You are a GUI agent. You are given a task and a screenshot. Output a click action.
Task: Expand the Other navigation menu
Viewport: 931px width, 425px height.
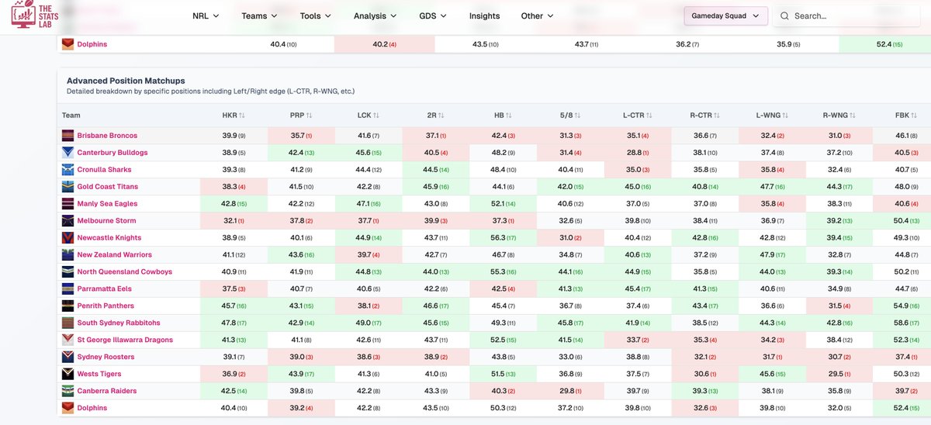[537, 16]
